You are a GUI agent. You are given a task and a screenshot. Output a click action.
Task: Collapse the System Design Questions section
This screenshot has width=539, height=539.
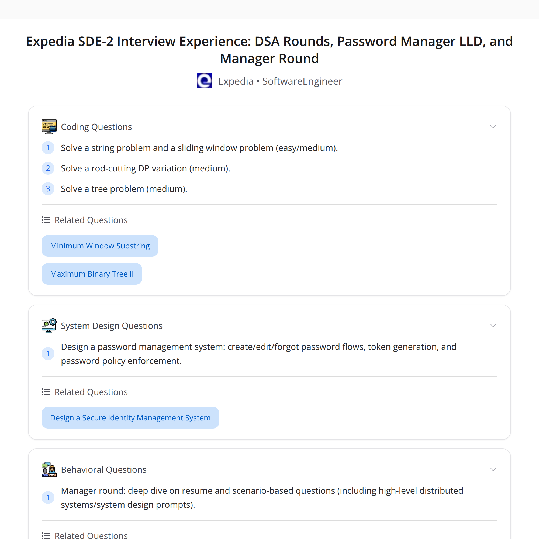[493, 325]
